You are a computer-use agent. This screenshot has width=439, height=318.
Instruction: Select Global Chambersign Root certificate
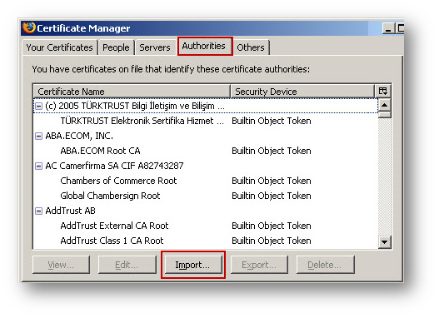coord(110,196)
